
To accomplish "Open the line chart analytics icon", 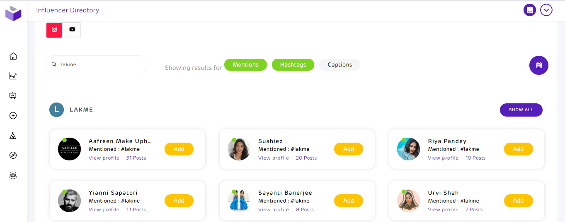I will point(13,76).
